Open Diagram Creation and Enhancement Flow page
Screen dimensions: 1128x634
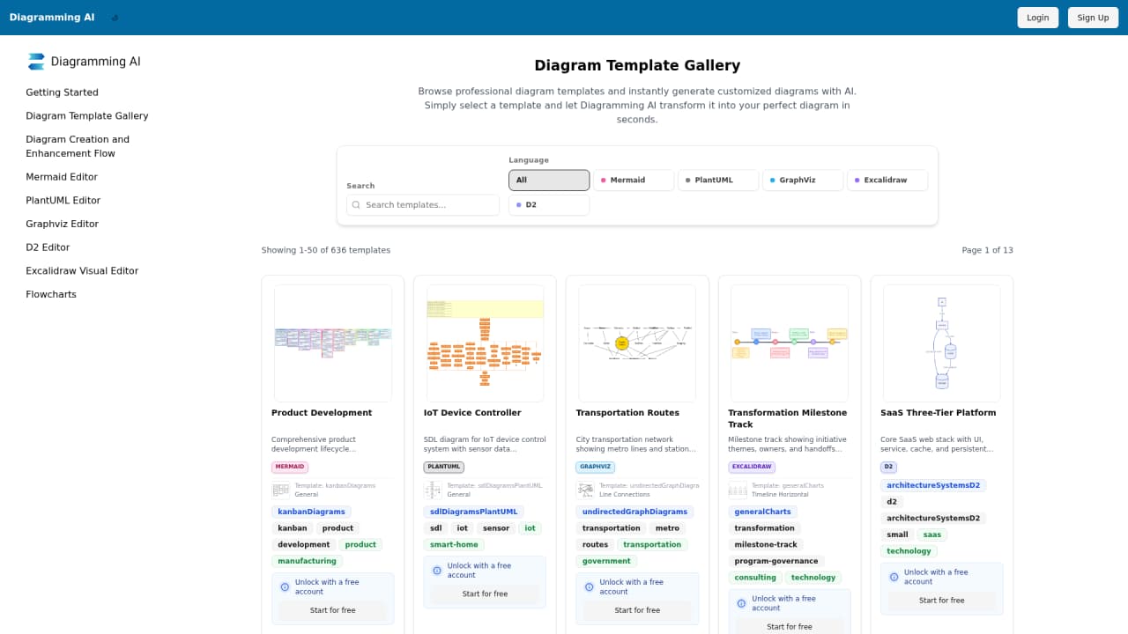78,146
